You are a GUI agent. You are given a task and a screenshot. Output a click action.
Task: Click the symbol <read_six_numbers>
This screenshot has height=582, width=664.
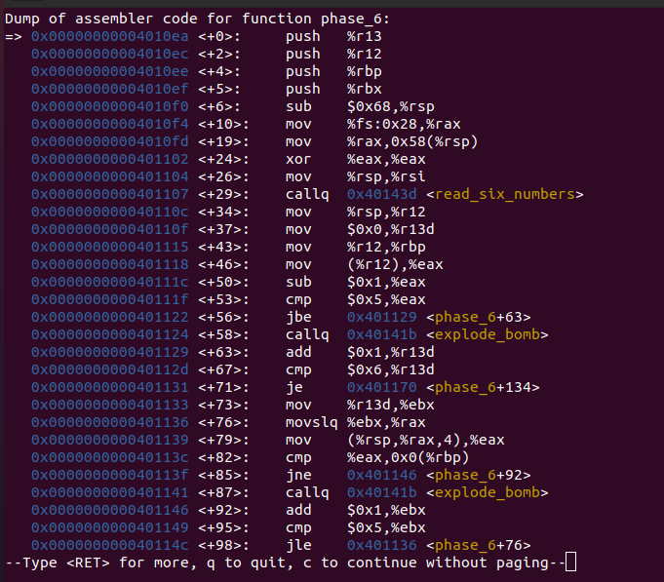505,194
